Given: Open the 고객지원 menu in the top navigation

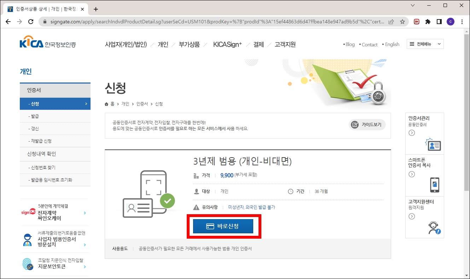Looking at the screenshot, I should tap(285, 44).
